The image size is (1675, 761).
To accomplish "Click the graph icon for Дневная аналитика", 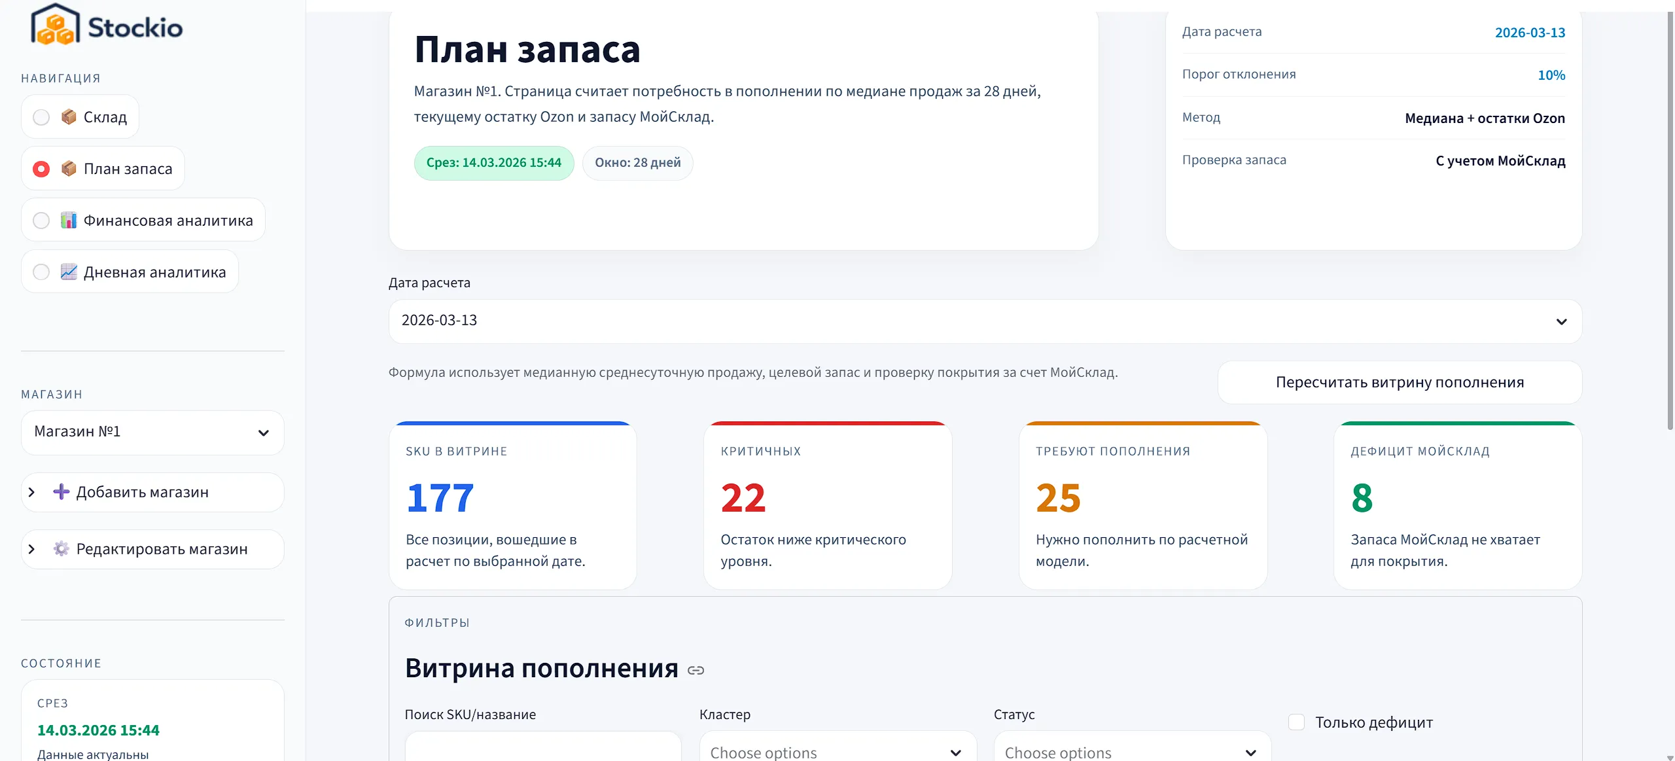I will click(x=69, y=272).
